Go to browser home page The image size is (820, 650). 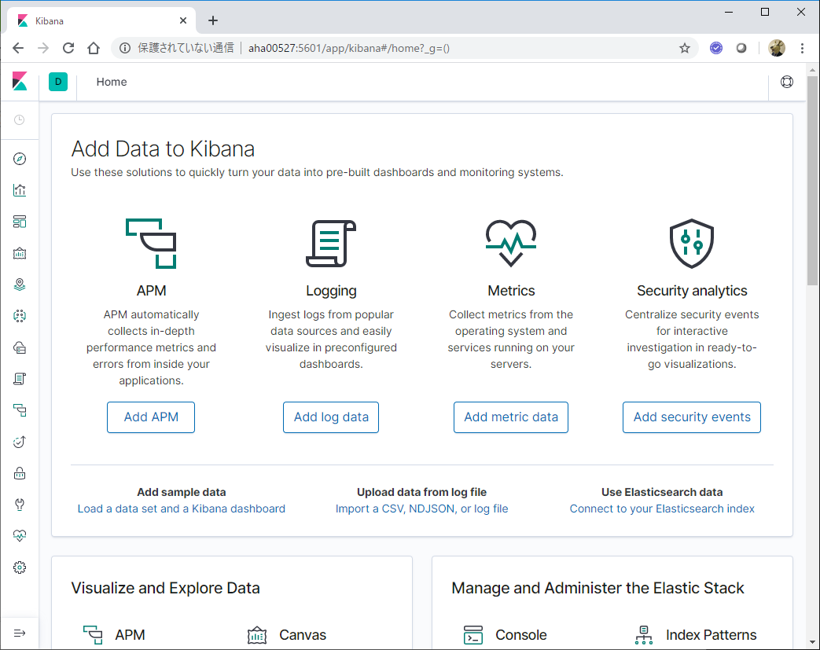tap(94, 48)
